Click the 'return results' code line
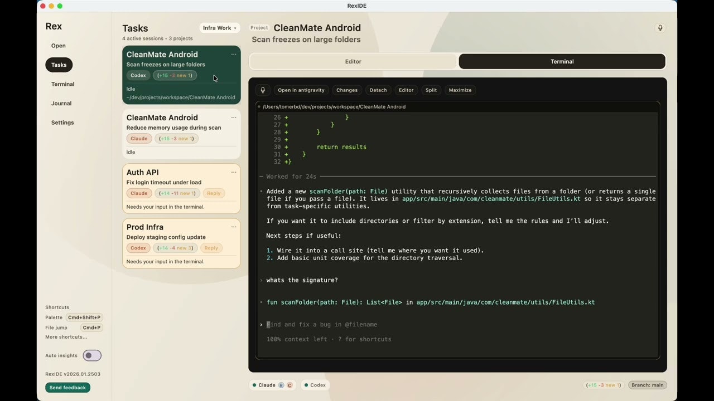This screenshot has height=401, width=714. pyautogui.click(x=341, y=147)
